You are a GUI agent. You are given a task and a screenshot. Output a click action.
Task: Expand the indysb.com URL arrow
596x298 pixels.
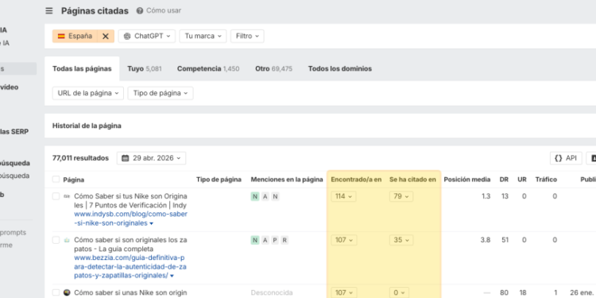point(151,224)
